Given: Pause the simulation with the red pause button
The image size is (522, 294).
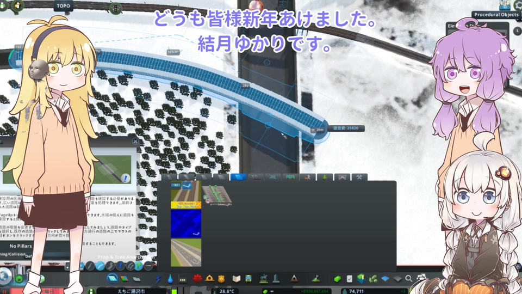Looking at the screenshot, I should 5,292.
